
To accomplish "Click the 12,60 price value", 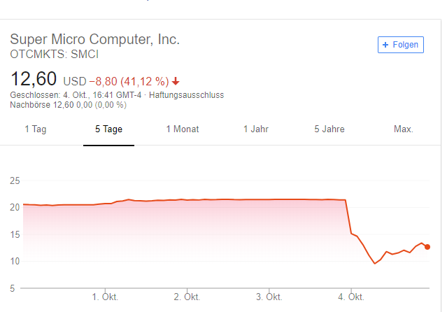I will click(34, 79).
